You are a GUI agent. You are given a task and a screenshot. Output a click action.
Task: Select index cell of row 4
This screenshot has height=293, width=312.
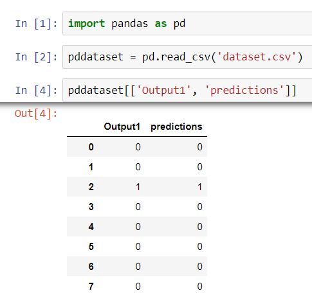click(91, 227)
